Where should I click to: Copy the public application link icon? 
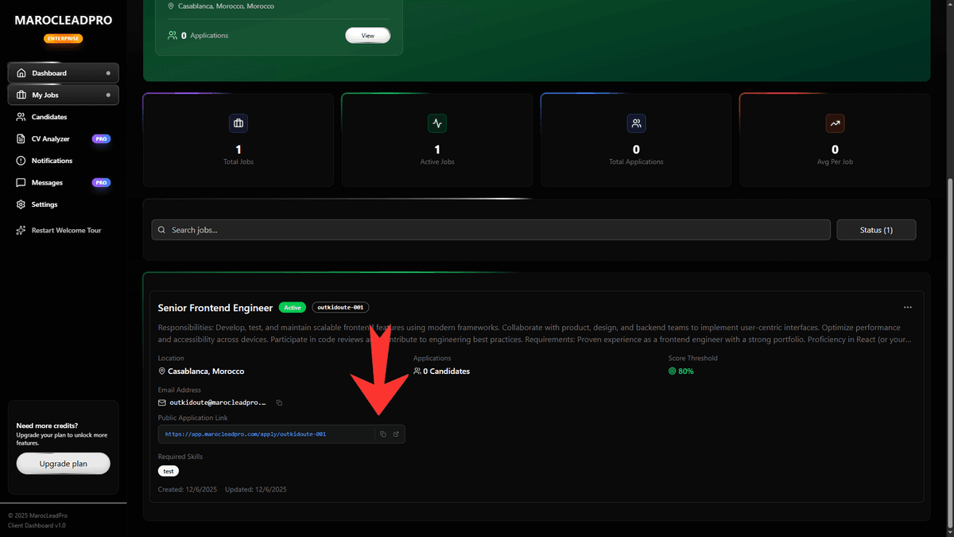[x=382, y=434]
